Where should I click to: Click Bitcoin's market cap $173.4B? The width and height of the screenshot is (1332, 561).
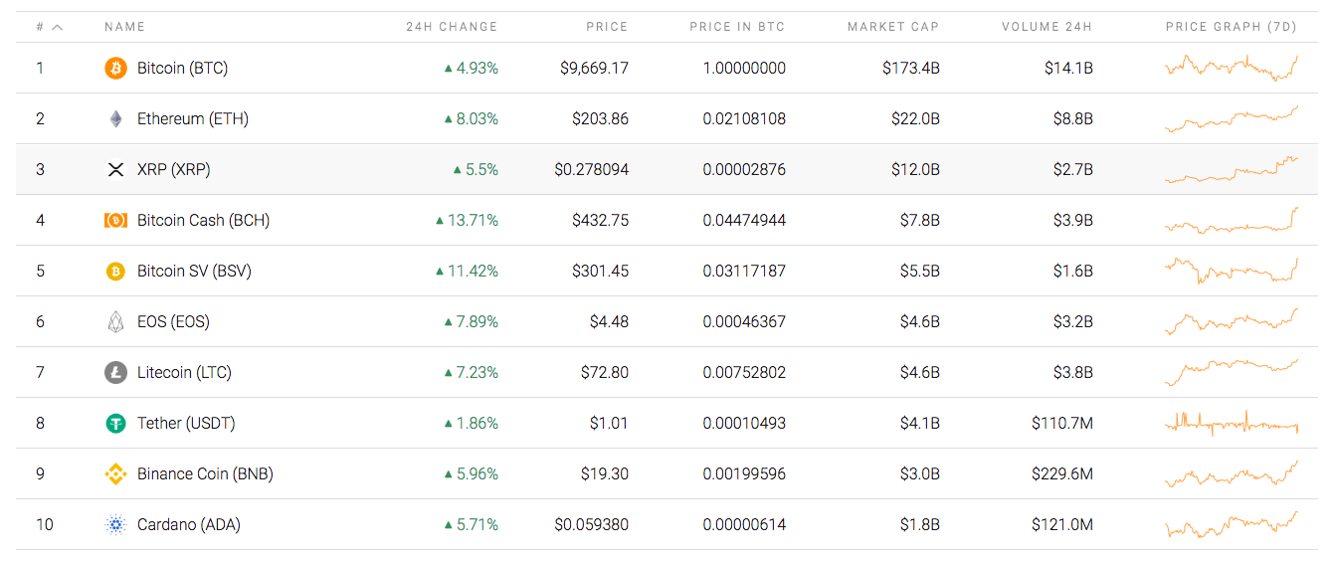[x=910, y=68]
